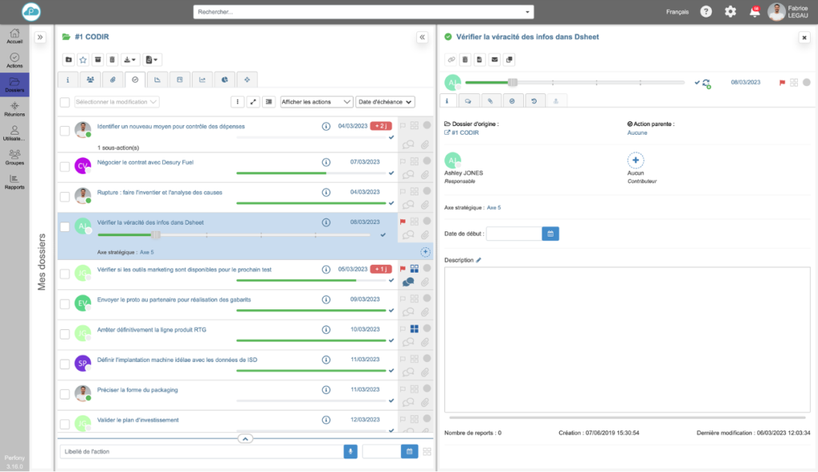Viewport: 818px width, 472px height.
Task: Click the Libellé de l'action input field
Action: [x=201, y=451]
